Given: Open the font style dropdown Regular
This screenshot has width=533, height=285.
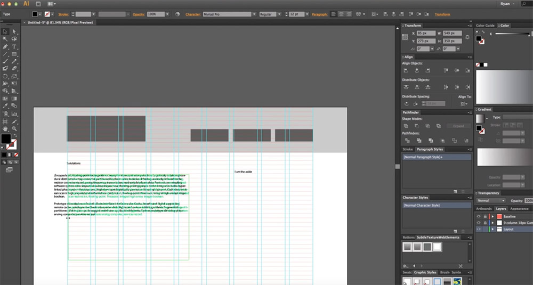Looking at the screenshot, I should point(279,14).
